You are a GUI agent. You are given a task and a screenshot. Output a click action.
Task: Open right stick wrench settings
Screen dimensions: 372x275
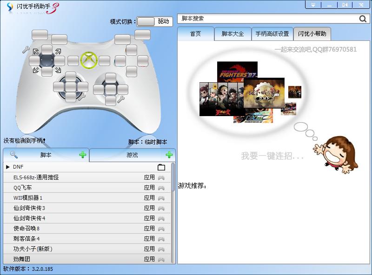[x=121, y=99]
